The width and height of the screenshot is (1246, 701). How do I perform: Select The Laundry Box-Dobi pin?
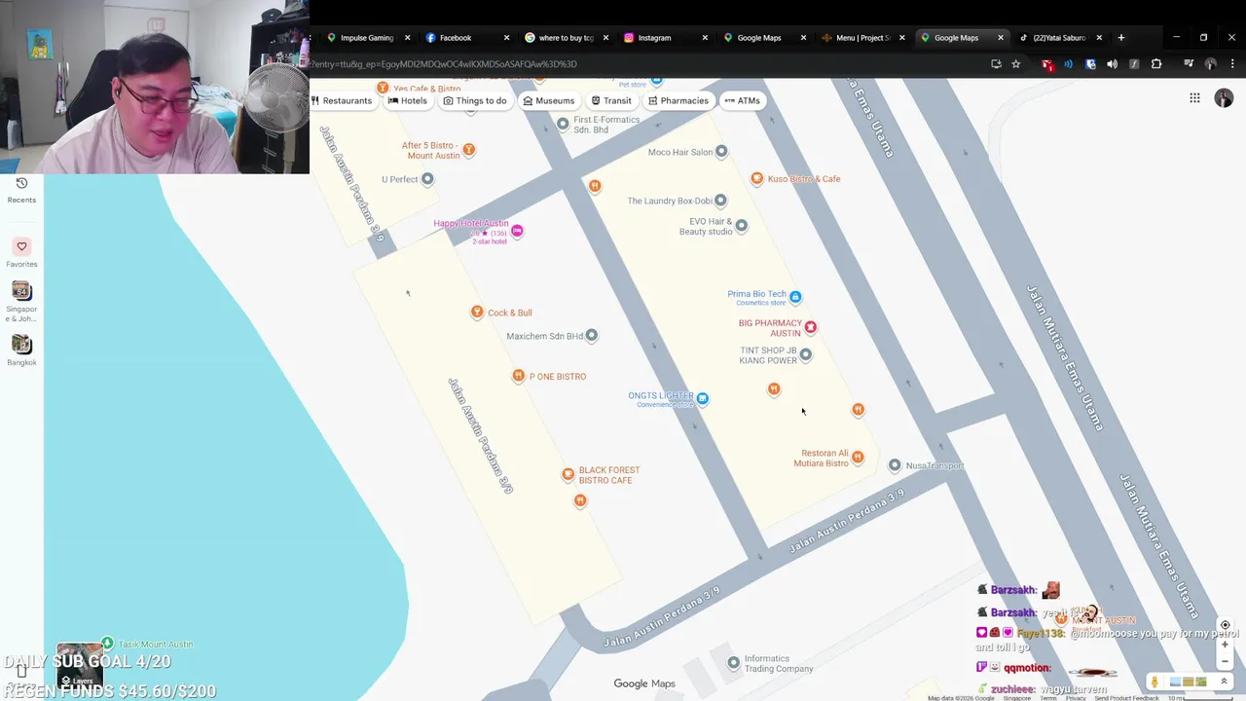click(x=720, y=201)
